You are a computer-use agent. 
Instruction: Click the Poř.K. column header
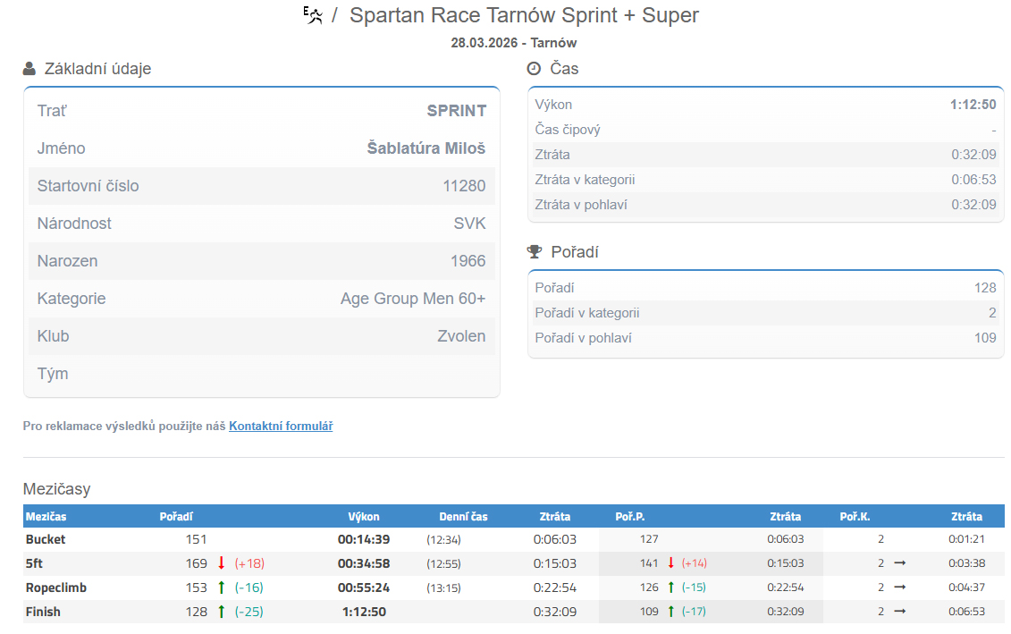[855, 517]
